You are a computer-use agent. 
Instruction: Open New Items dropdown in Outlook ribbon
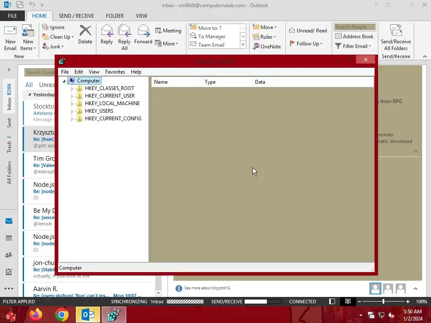pyautogui.click(x=28, y=37)
